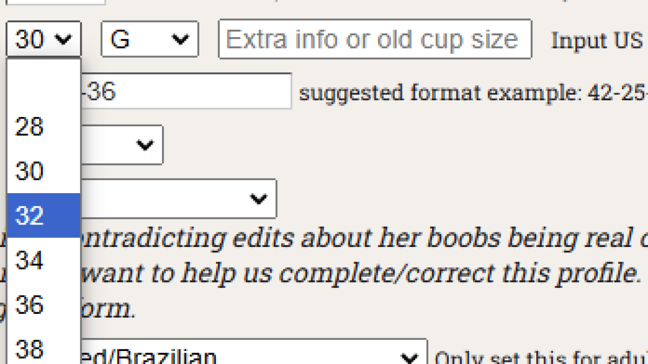Screen dimensions: 648x364
Task: Expand the wider dropdown above the italic note
Action: coord(179,198)
